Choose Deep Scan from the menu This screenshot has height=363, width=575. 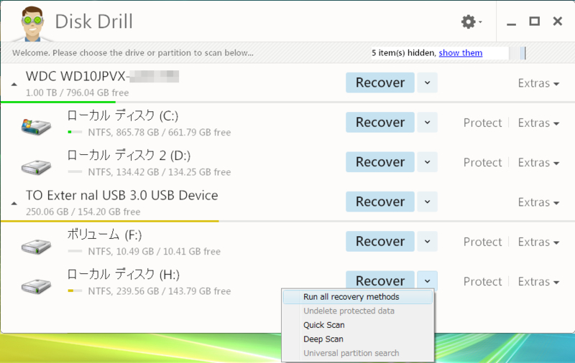click(358, 339)
